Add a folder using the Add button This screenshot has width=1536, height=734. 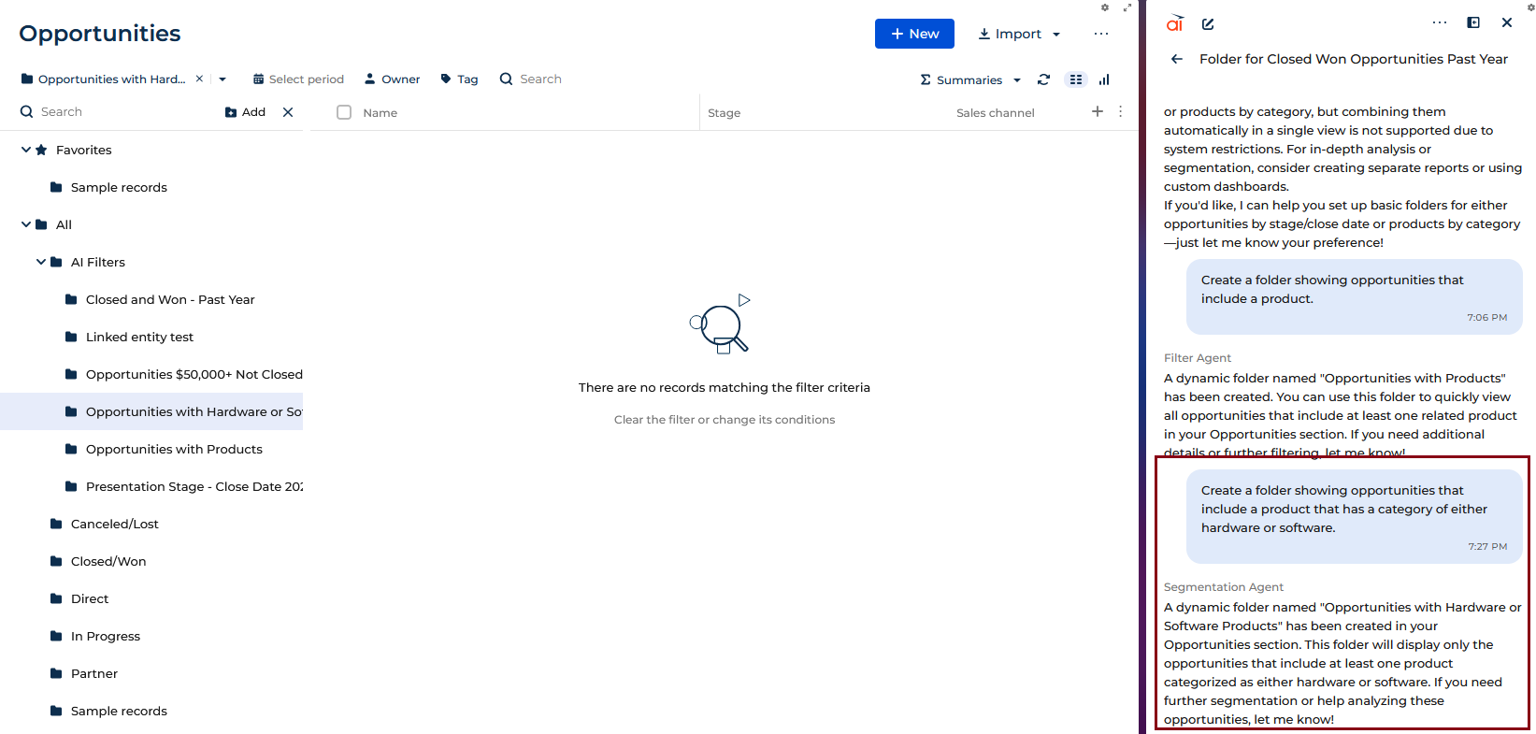coord(246,112)
